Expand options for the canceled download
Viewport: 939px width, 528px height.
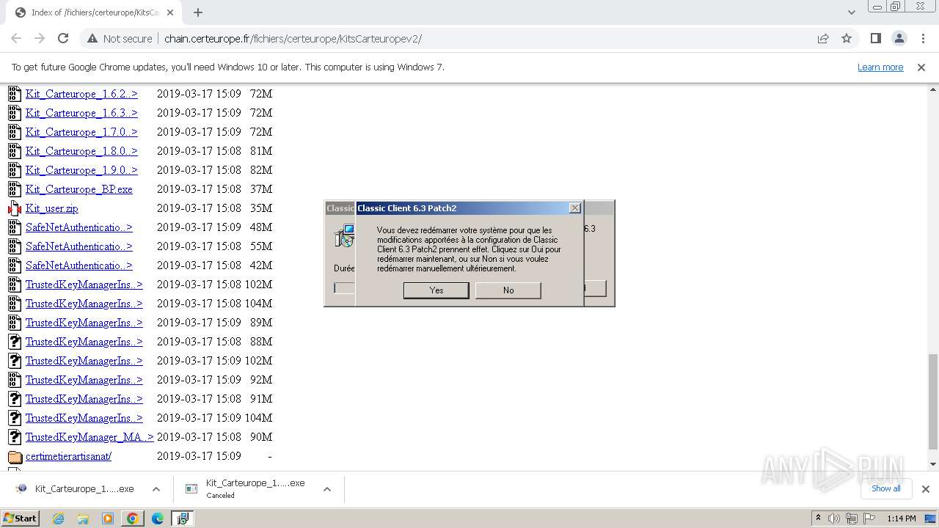327,489
